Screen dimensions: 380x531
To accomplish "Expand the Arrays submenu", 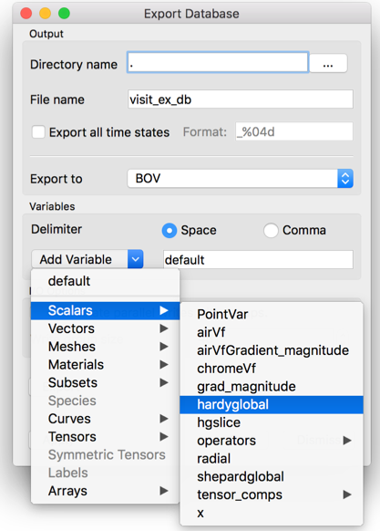I will (105, 491).
